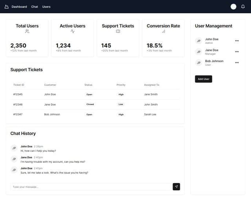
Task: Go to the Users nav item
Action: (x=46, y=7)
